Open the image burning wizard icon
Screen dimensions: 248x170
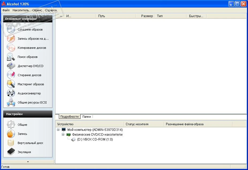tap(11, 39)
